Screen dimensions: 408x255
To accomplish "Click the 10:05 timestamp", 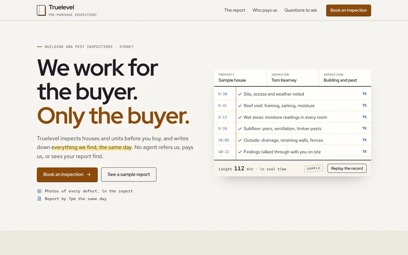I will (224, 140).
